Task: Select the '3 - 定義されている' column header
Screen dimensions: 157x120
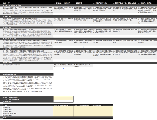Action: [100, 3]
